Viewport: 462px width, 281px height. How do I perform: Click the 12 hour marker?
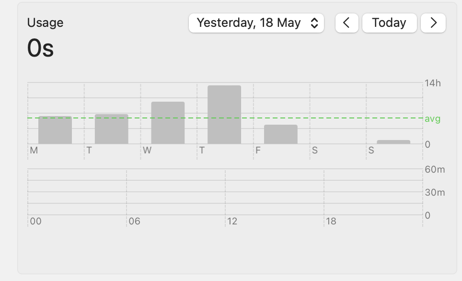pos(232,222)
